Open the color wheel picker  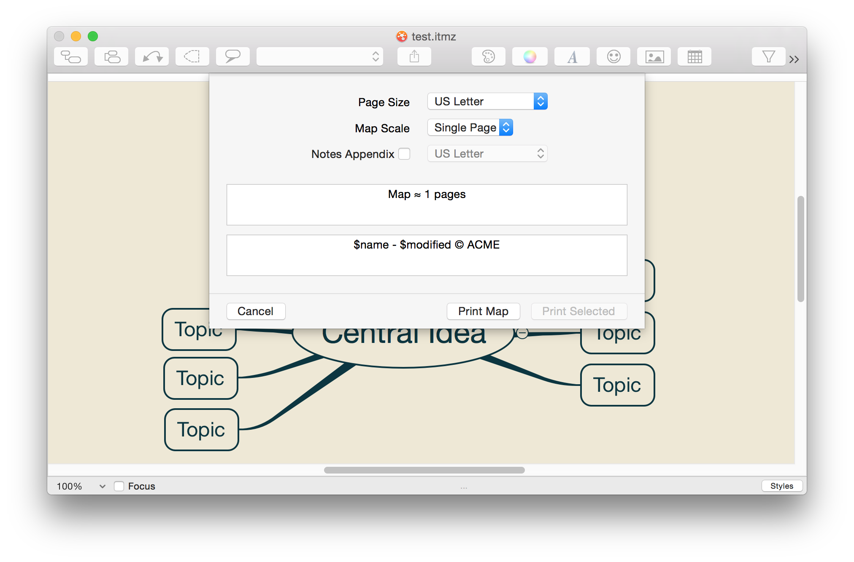530,57
